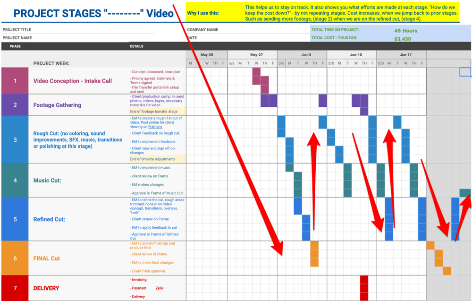472x301 pixels.
Task: Select the PROJECT STAGES title cell
Action: click(x=88, y=13)
